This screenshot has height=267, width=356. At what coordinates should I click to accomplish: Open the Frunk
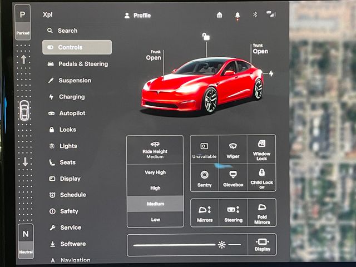(154, 55)
